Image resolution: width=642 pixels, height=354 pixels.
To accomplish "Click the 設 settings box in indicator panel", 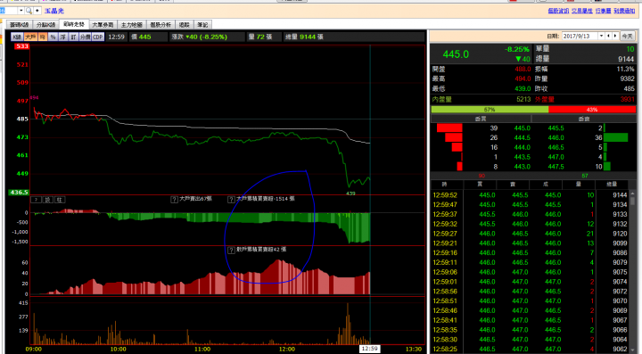I will click(x=48, y=200).
